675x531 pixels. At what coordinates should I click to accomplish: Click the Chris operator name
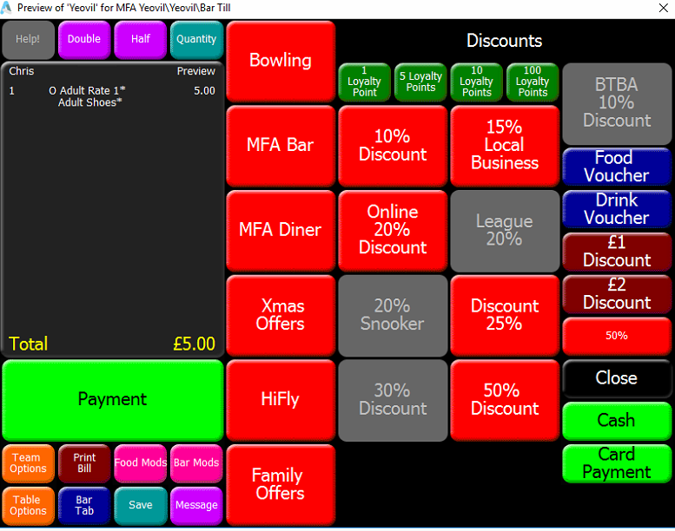(x=22, y=71)
